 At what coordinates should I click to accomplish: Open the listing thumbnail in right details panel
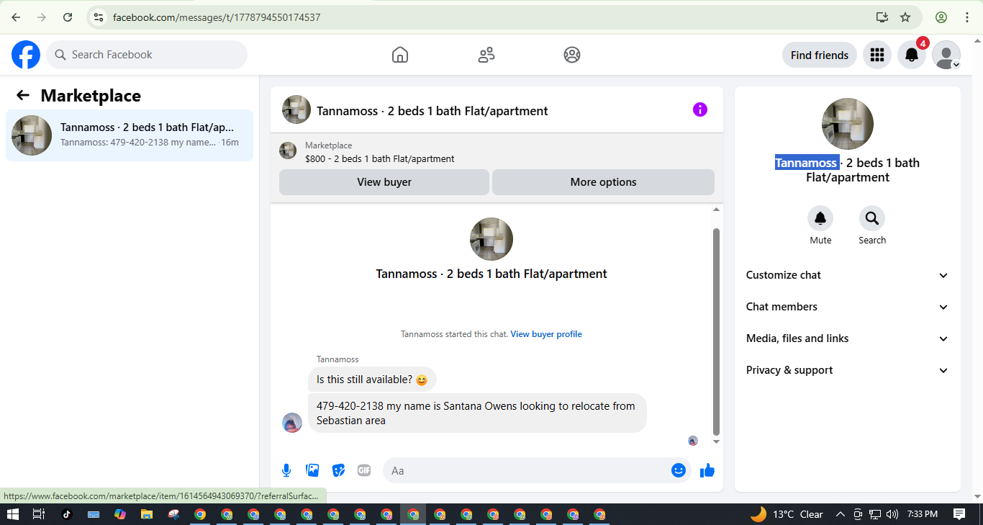click(848, 124)
